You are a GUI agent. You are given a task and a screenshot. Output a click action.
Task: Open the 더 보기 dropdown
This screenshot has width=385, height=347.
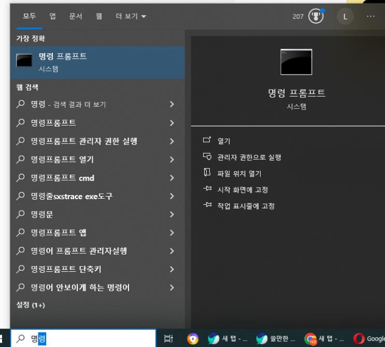tap(131, 17)
